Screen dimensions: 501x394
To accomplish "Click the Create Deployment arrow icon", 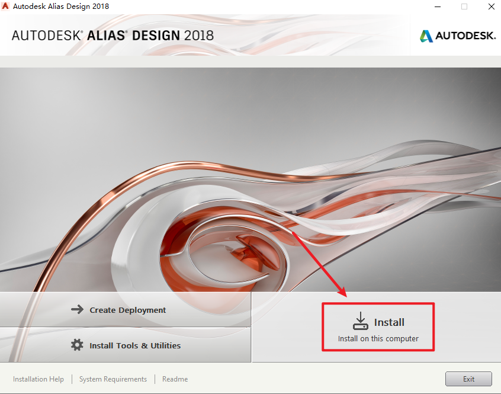I will [77, 309].
